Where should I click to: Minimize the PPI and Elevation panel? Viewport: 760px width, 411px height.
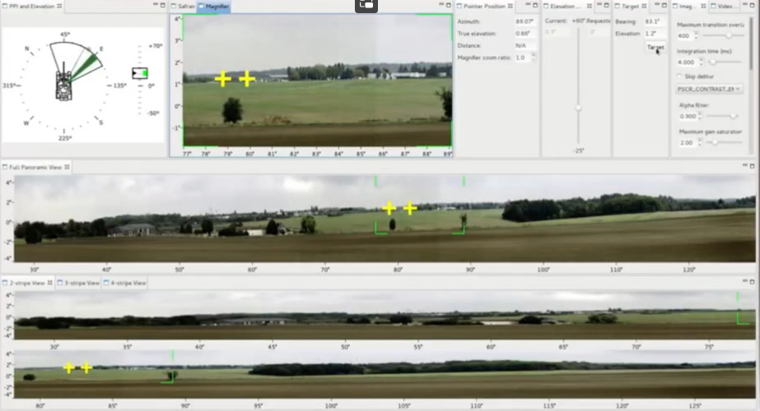[x=154, y=6]
